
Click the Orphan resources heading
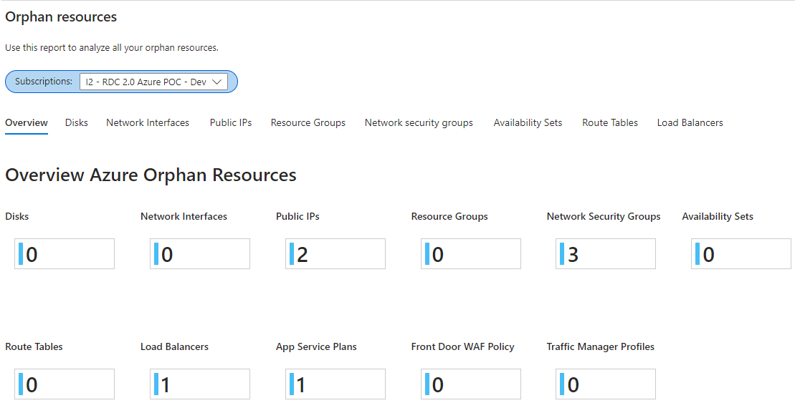[61, 16]
